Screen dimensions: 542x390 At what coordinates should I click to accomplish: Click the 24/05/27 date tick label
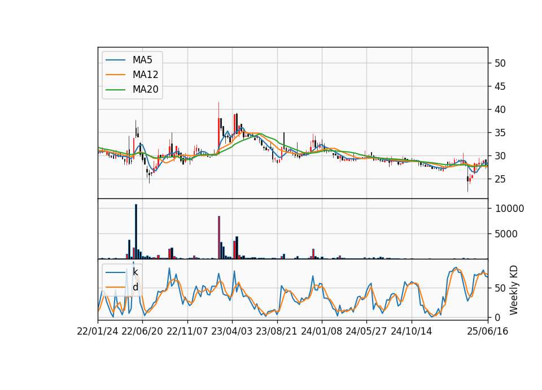click(366, 331)
